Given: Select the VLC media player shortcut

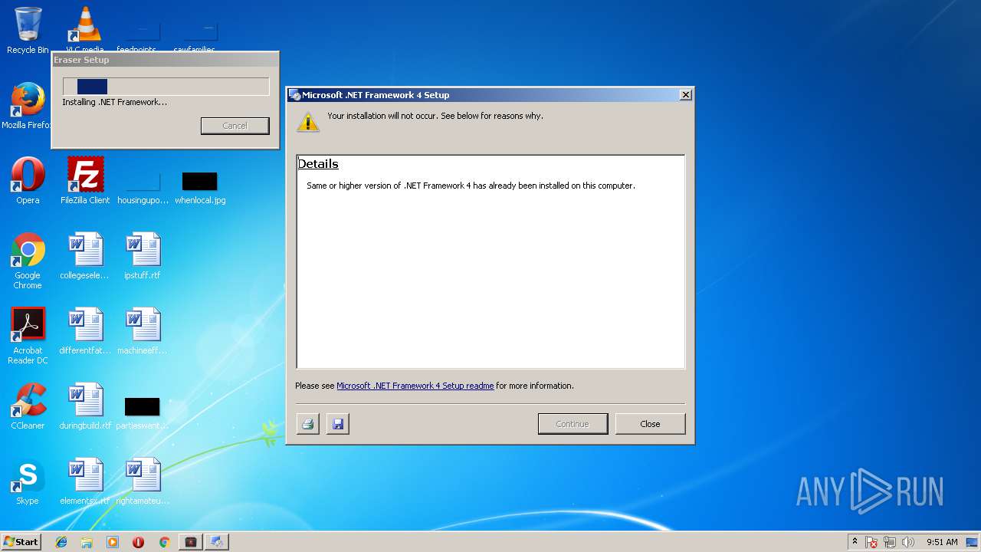Looking at the screenshot, I should coord(84,31).
